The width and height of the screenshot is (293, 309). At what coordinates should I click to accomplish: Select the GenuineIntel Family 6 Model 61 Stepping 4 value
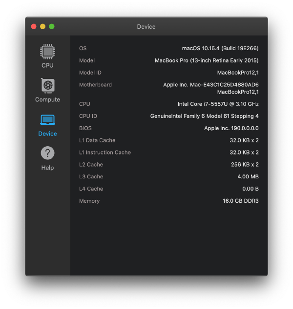click(204, 116)
